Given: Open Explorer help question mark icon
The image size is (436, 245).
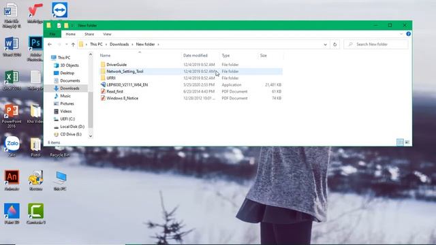Looking at the screenshot, I should (408, 34).
